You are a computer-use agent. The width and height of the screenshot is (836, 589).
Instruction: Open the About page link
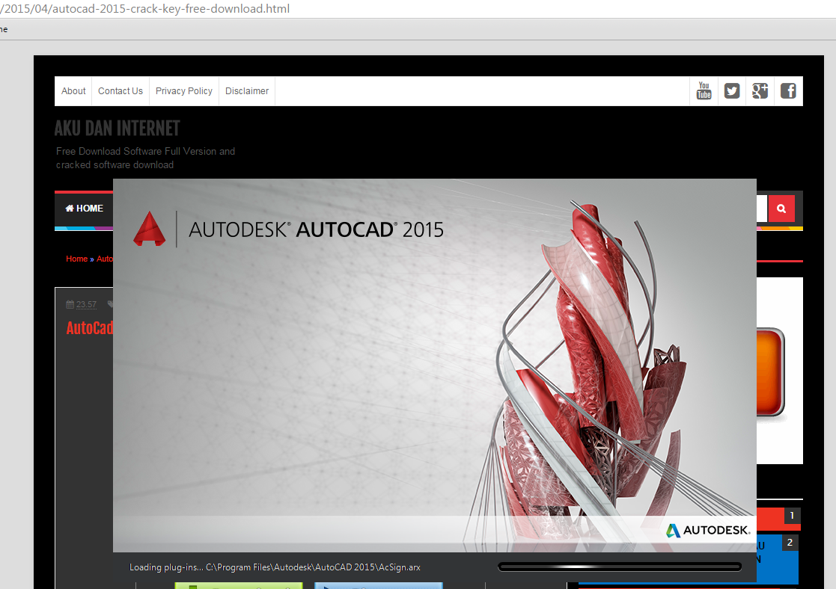[x=73, y=91]
